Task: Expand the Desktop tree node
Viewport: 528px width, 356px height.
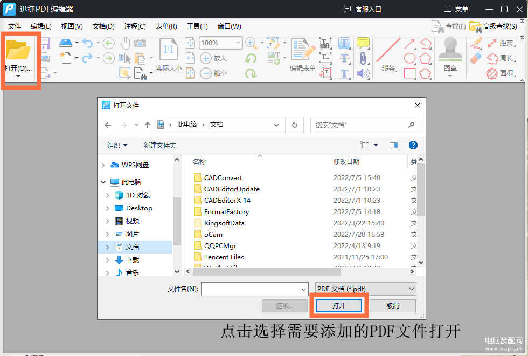Action: [107, 208]
